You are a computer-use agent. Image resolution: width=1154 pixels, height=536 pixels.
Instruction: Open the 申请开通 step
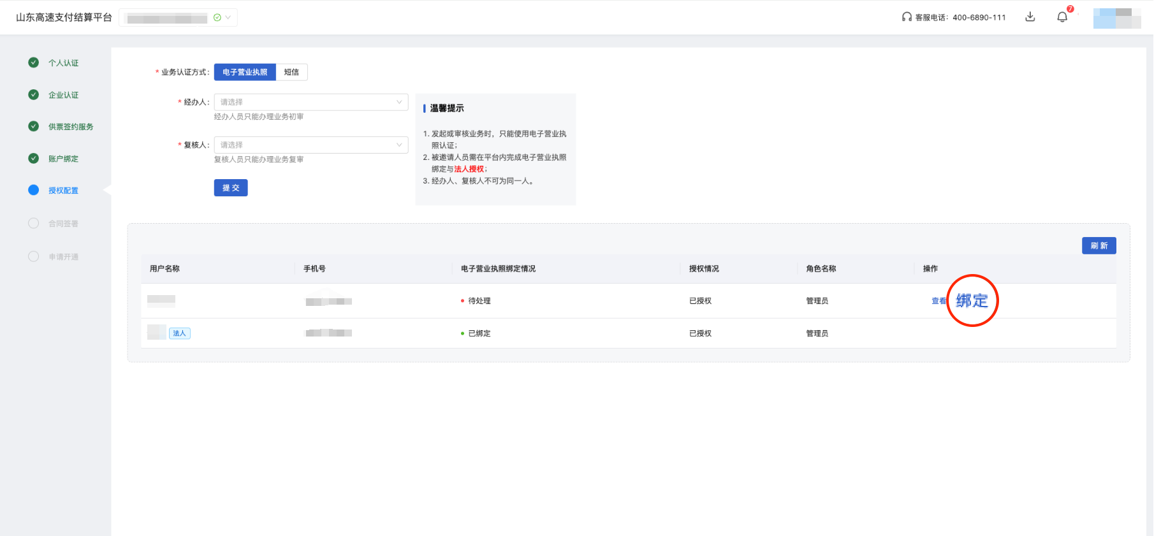click(x=63, y=257)
